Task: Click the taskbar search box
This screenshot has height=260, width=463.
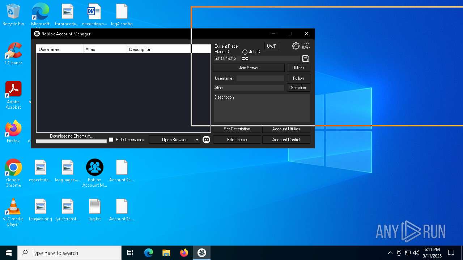Action: click(69, 253)
